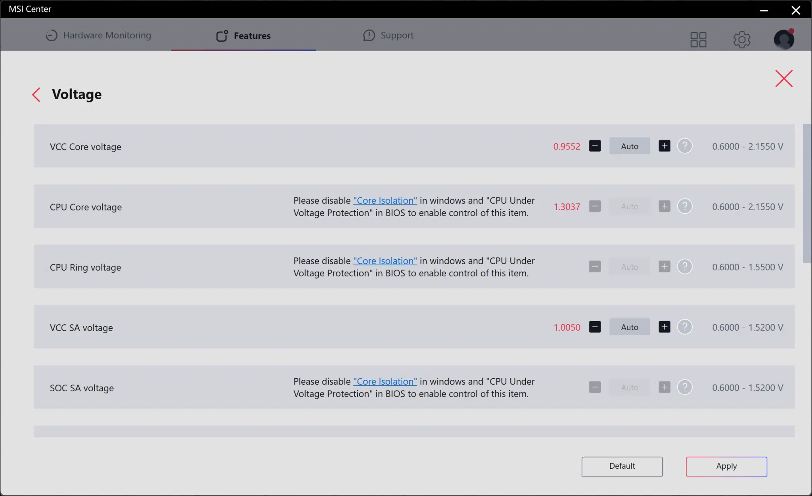This screenshot has width=812, height=496.
Task: Decrease VCC SA voltage with minus button
Action: point(595,327)
